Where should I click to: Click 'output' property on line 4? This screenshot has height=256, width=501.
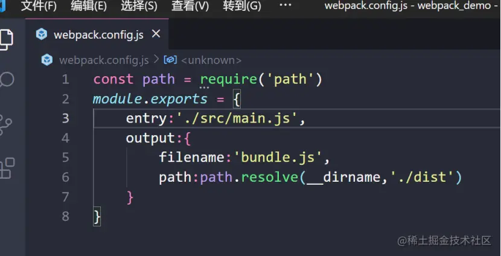tap(150, 139)
